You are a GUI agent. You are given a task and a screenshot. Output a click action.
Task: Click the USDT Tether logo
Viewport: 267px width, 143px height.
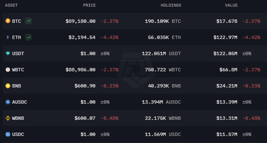coord(8,53)
